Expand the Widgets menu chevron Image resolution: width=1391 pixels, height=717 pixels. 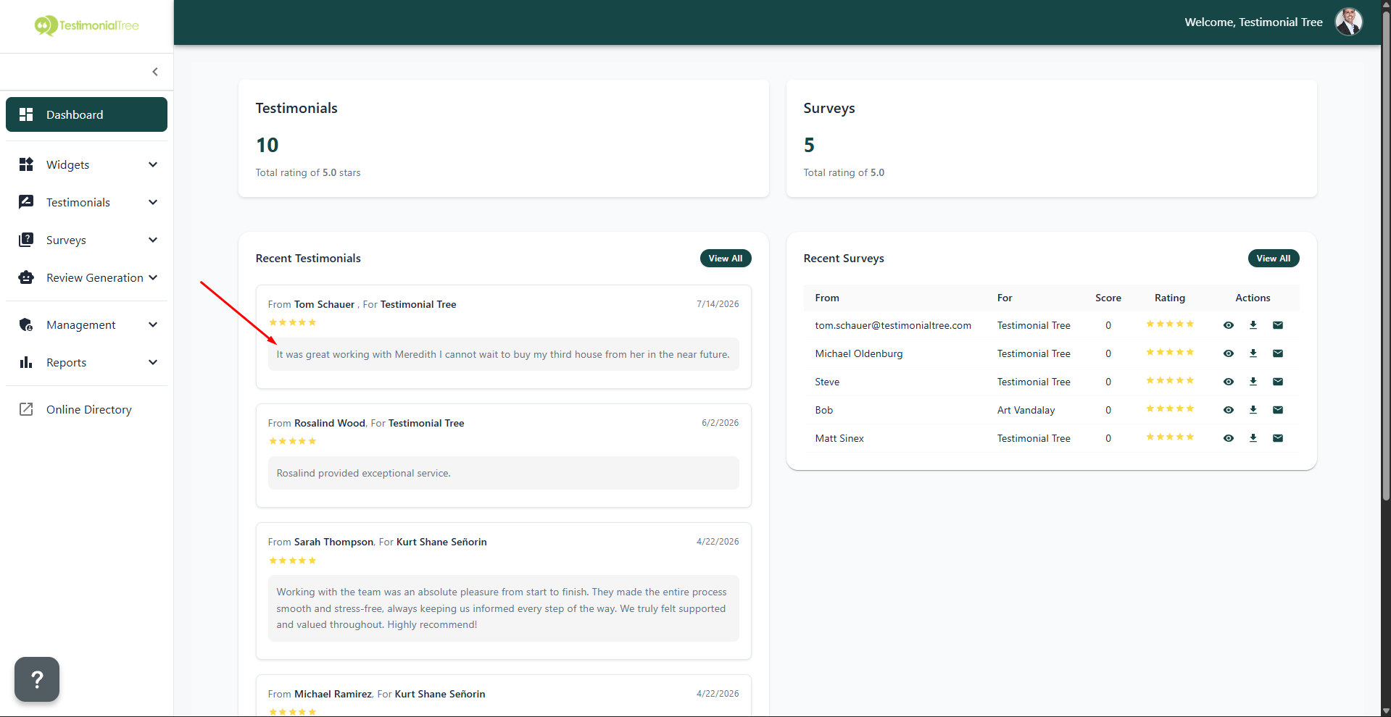(153, 164)
